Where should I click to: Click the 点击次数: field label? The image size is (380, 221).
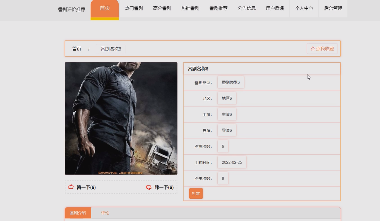point(203,179)
